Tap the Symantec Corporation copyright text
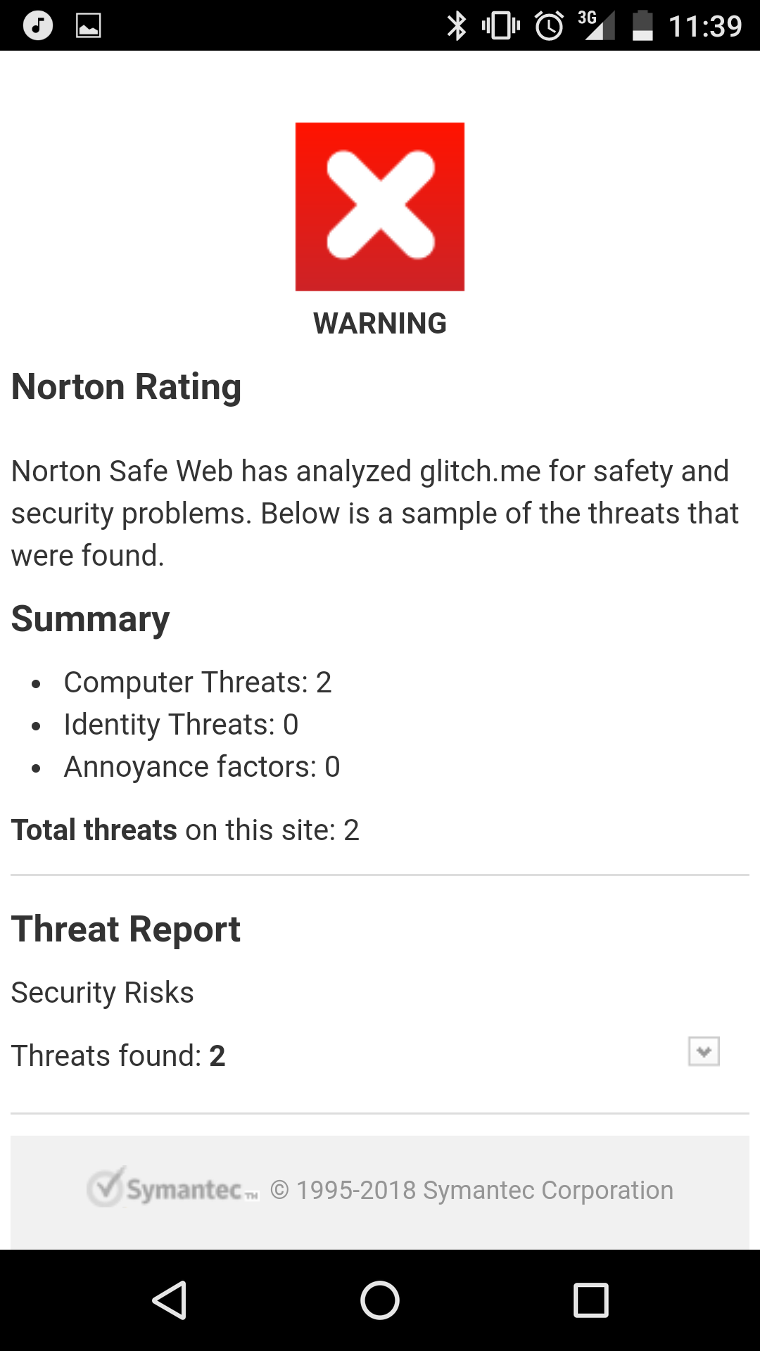The height and width of the screenshot is (1351, 760). [x=471, y=1190]
